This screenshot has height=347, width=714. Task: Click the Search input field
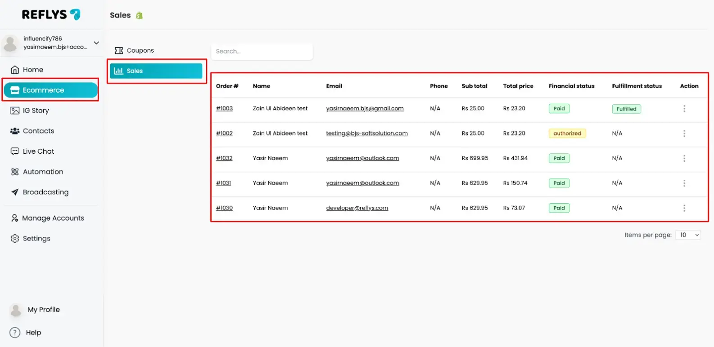262,51
